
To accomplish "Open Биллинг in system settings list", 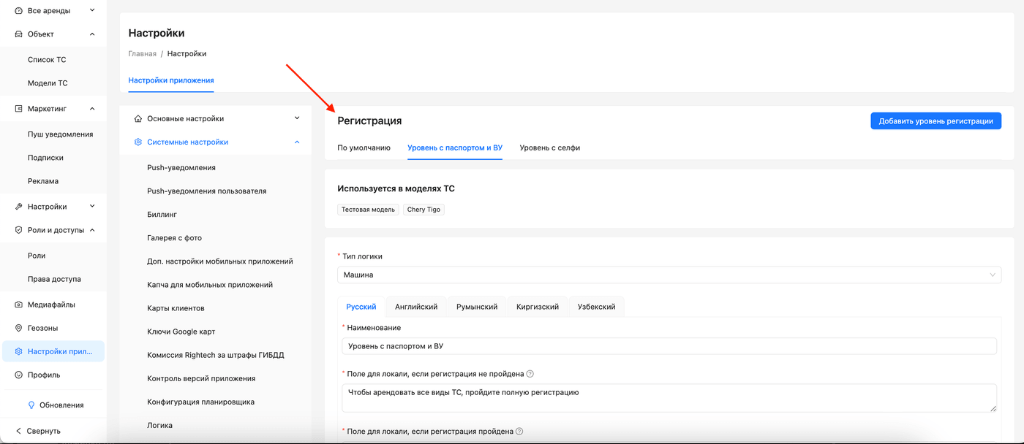I will pyautogui.click(x=162, y=215).
